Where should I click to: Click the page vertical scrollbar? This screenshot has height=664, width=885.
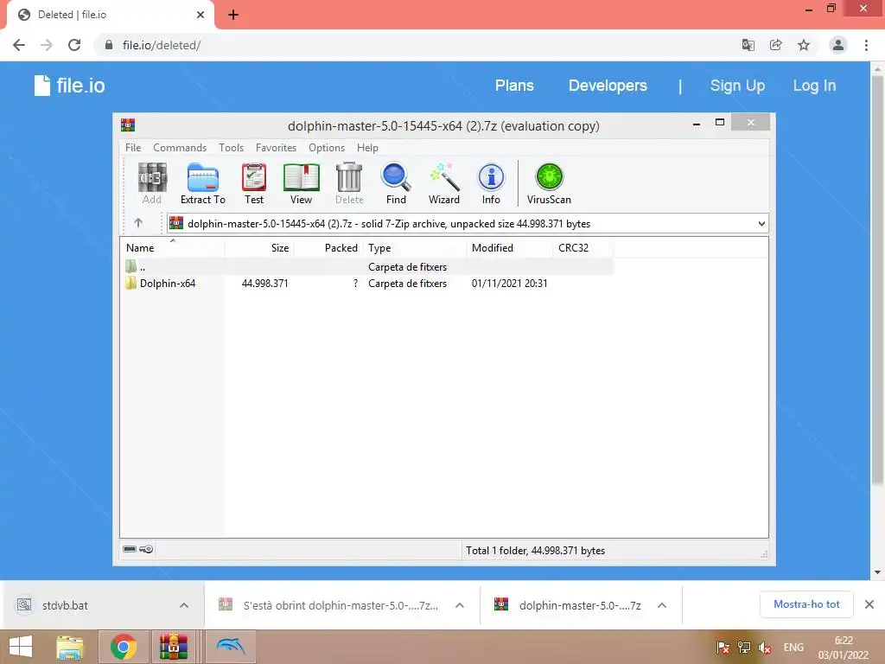pyautogui.click(x=877, y=279)
